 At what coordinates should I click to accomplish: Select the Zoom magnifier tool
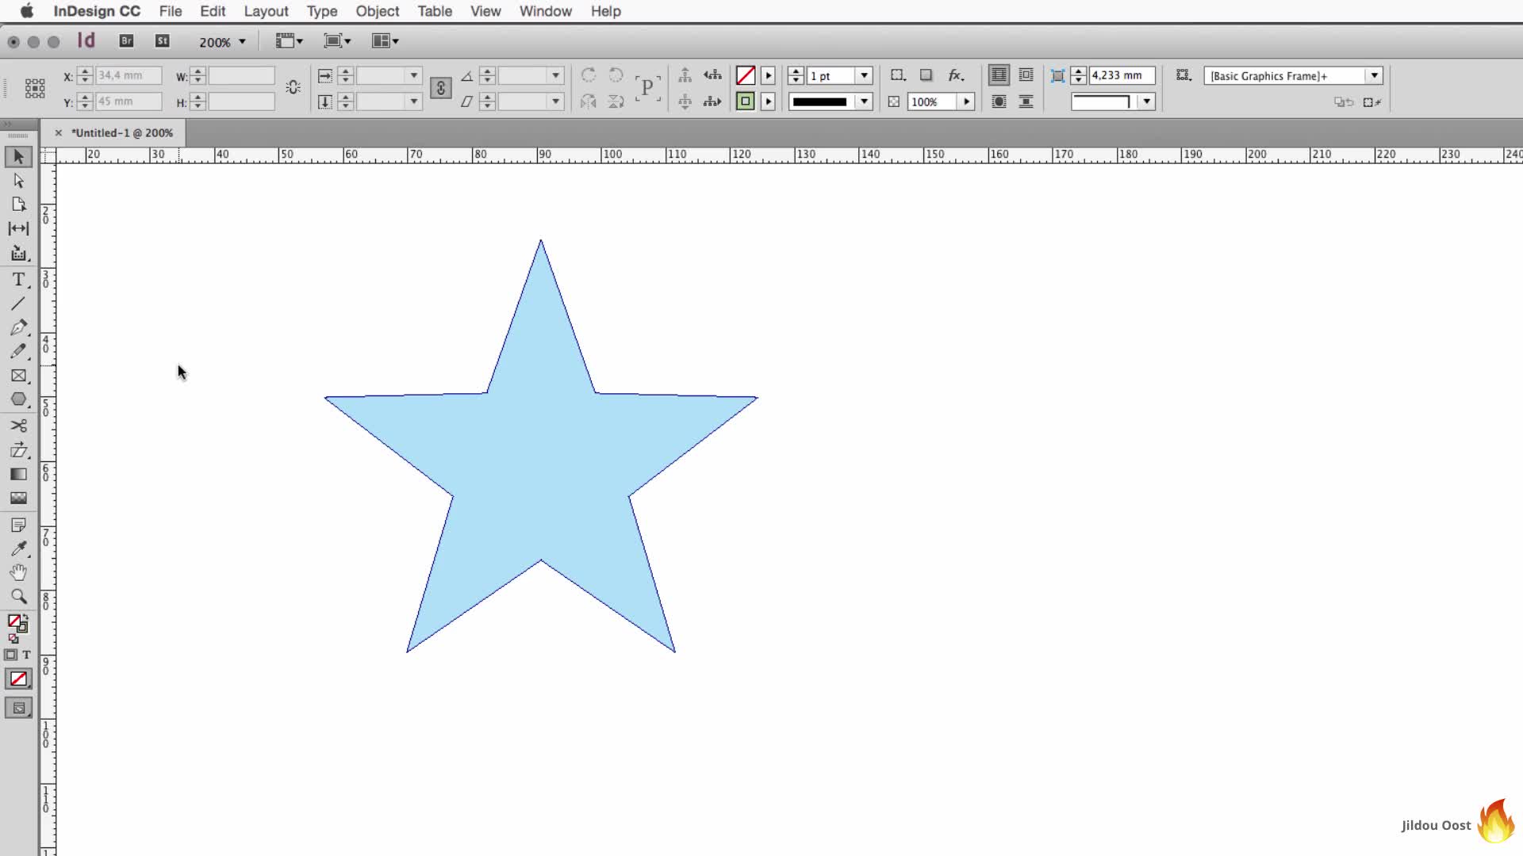[18, 596]
